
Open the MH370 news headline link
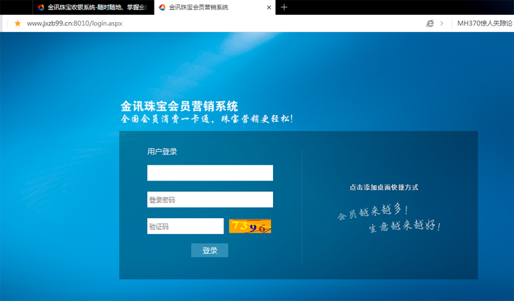pyautogui.click(x=485, y=23)
